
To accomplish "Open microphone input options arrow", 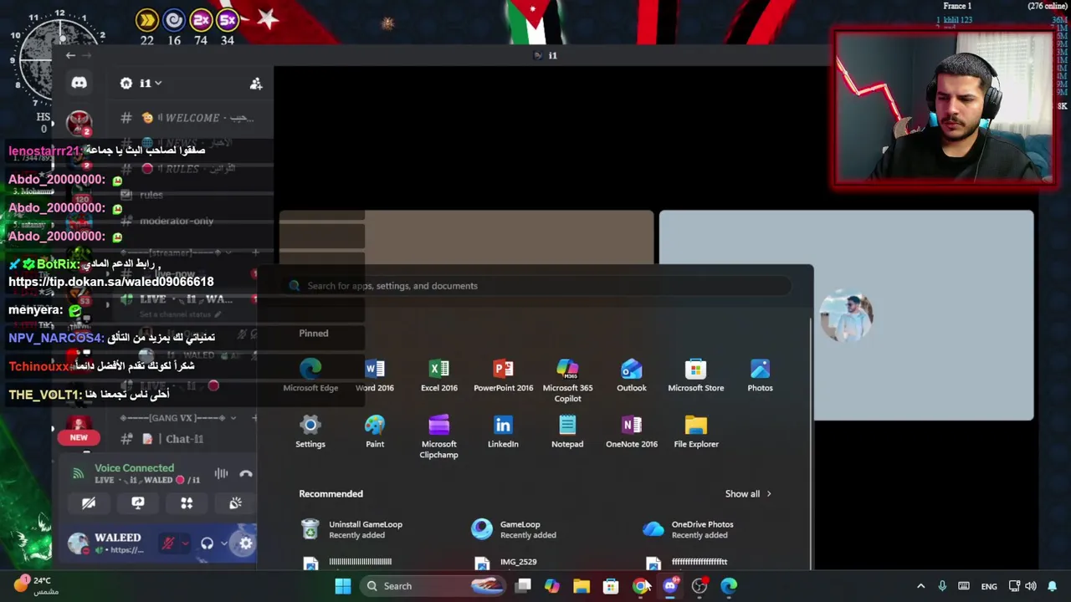I will tap(185, 543).
